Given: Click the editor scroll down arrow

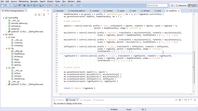Looking at the screenshot, I should click(194, 92).
